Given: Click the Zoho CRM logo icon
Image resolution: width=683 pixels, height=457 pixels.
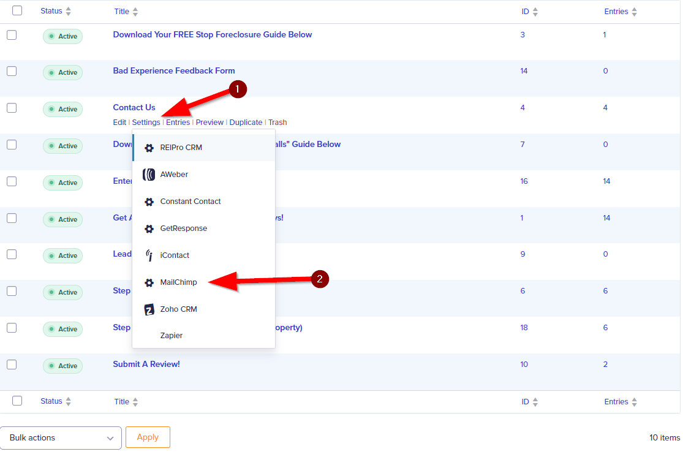Looking at the screenshot, I should click(149, 309).
